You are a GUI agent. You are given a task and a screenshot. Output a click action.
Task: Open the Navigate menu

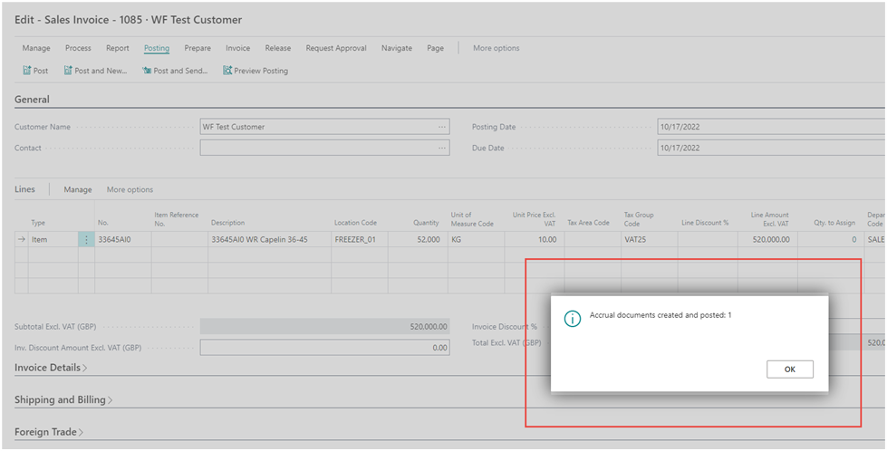point(396,48)
